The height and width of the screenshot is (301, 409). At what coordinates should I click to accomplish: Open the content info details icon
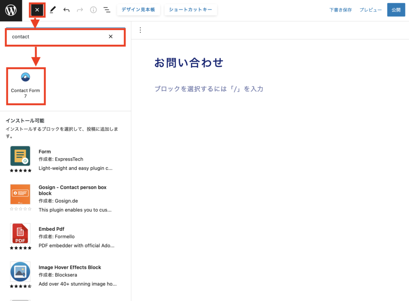[93, 10]
